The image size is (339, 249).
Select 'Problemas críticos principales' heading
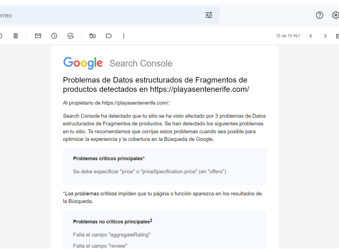(109, 159)
